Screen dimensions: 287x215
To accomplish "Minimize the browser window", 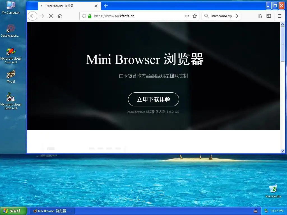I will click(268, 6).
